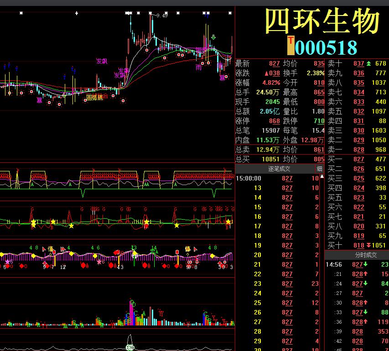389x351 pixels.
Task: Select the 买四 824 order row
Action: point(357,188)
